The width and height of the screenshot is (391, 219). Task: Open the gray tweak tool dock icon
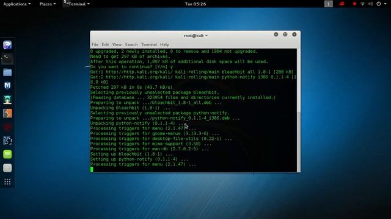point(7,168)
